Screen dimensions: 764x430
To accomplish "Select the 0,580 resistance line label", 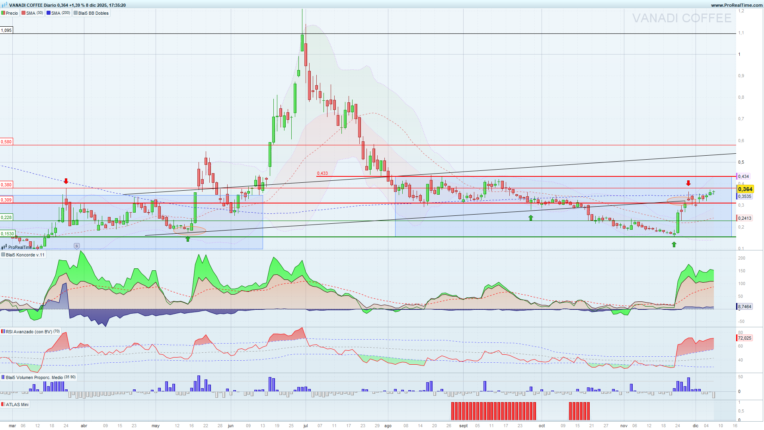I will [6, 142].
